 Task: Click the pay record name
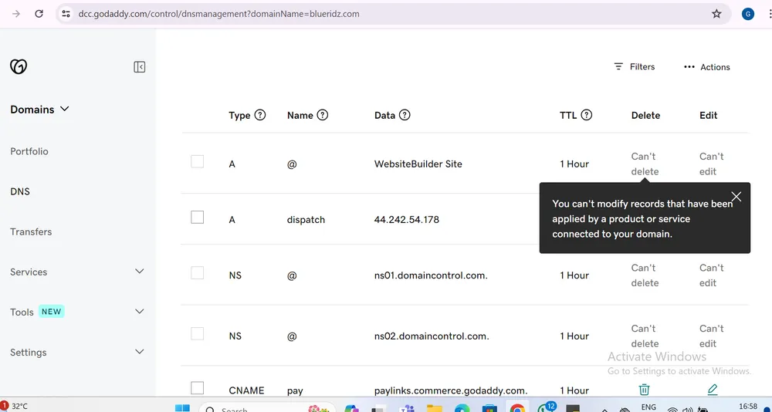click(x=295, y=391)
